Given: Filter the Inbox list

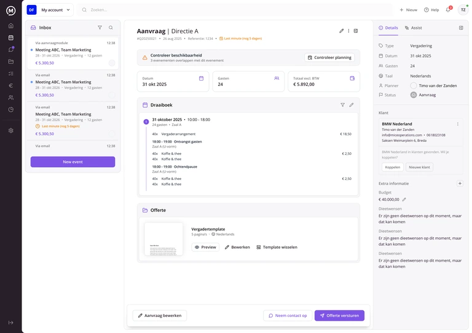Looking at the screenshot, I should coord(100,28).
